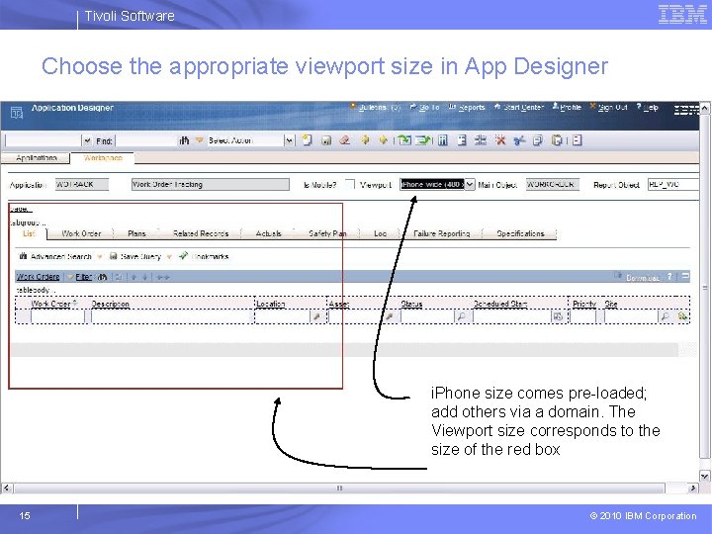Click the save application definition icon
This screenshot has width=712, height=534.
click(326, 140)
